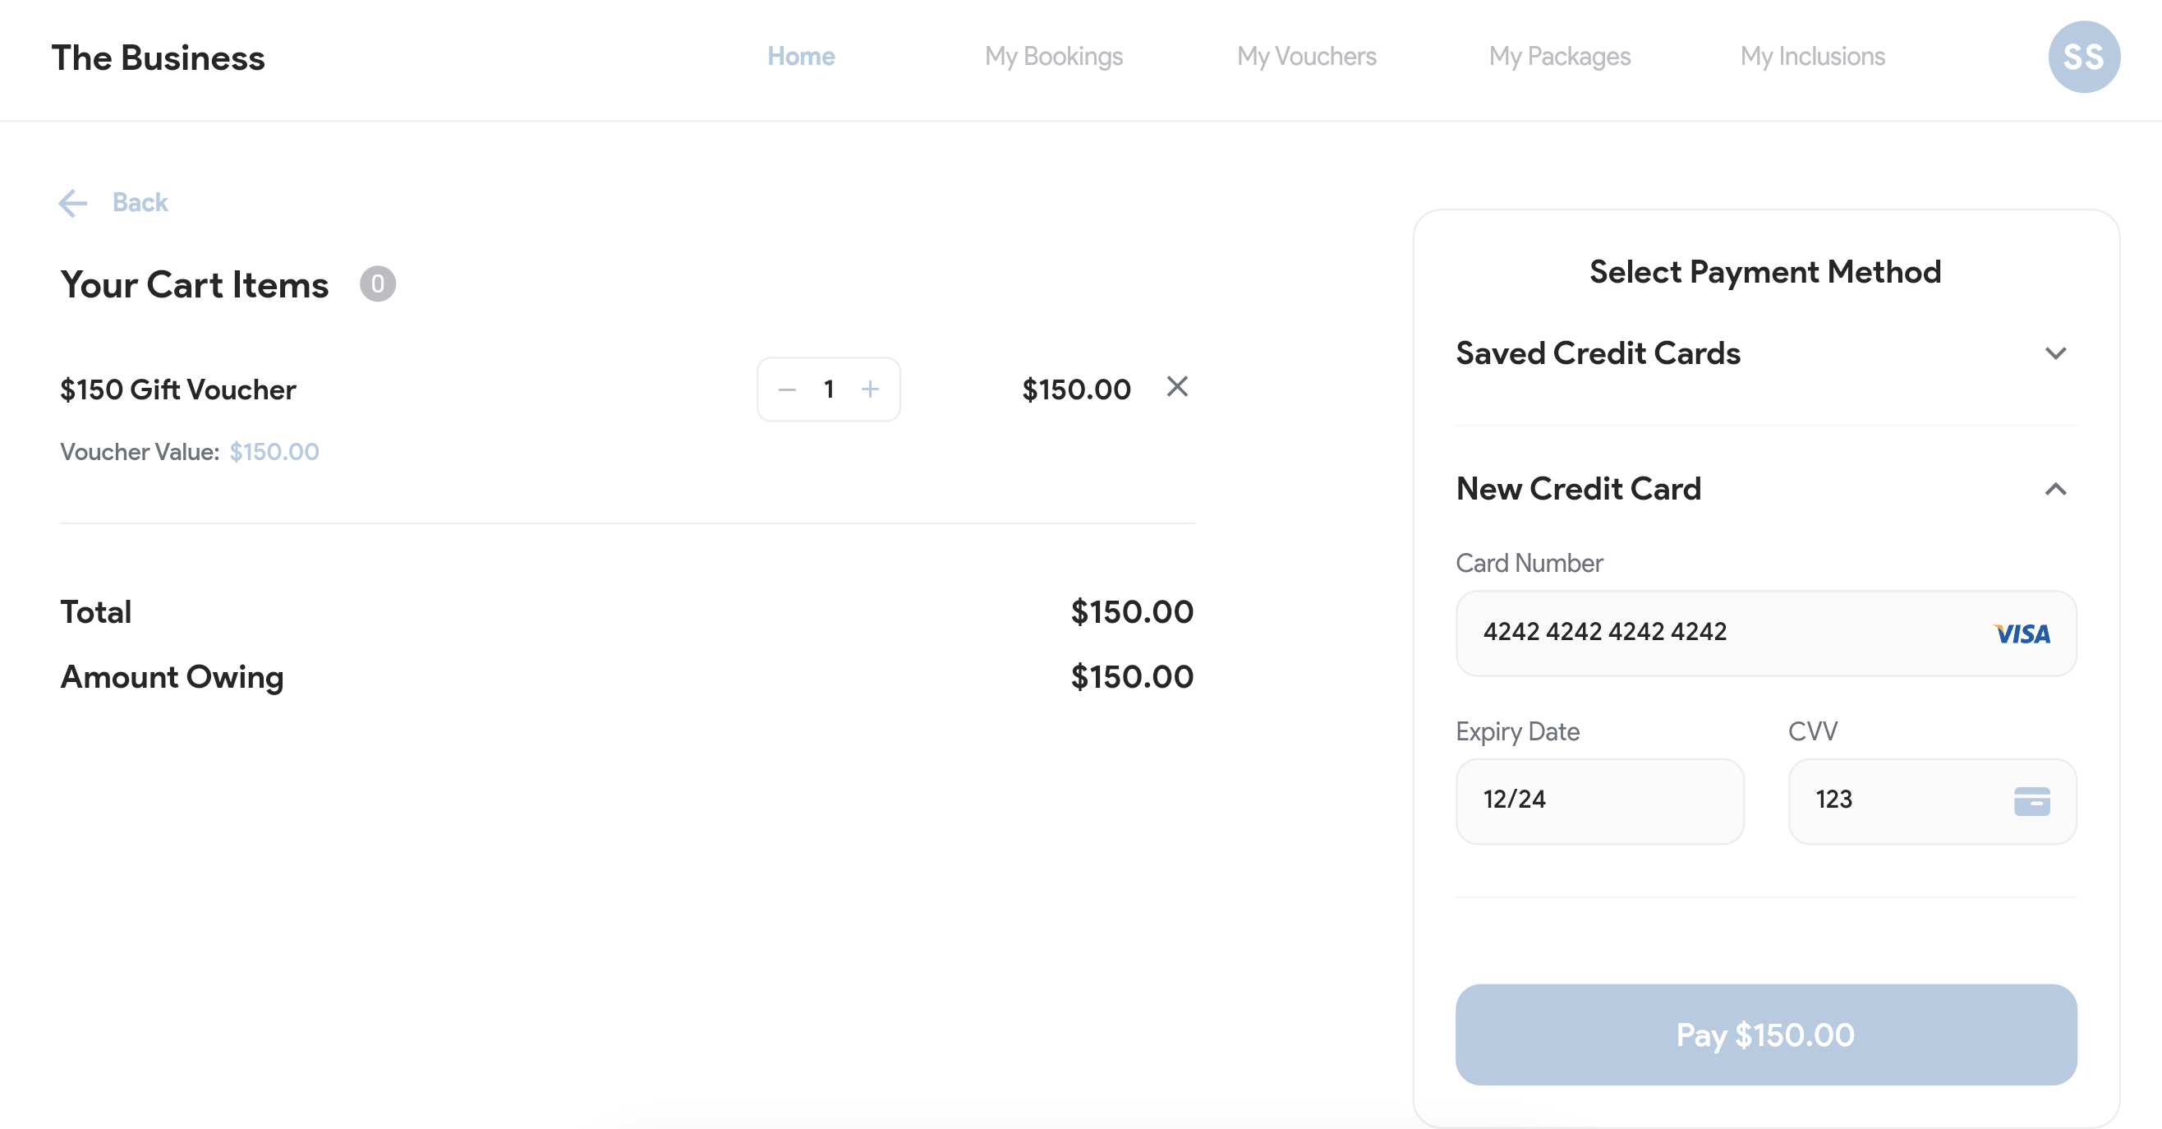This screenshot has height=1129, width=2162.
Task: Focus the Expiry Date field
Action: pos(1599,802)
